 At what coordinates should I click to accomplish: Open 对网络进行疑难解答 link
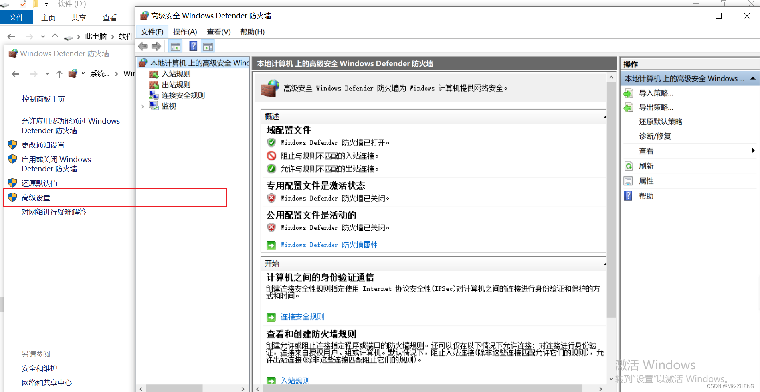(54, 212)
